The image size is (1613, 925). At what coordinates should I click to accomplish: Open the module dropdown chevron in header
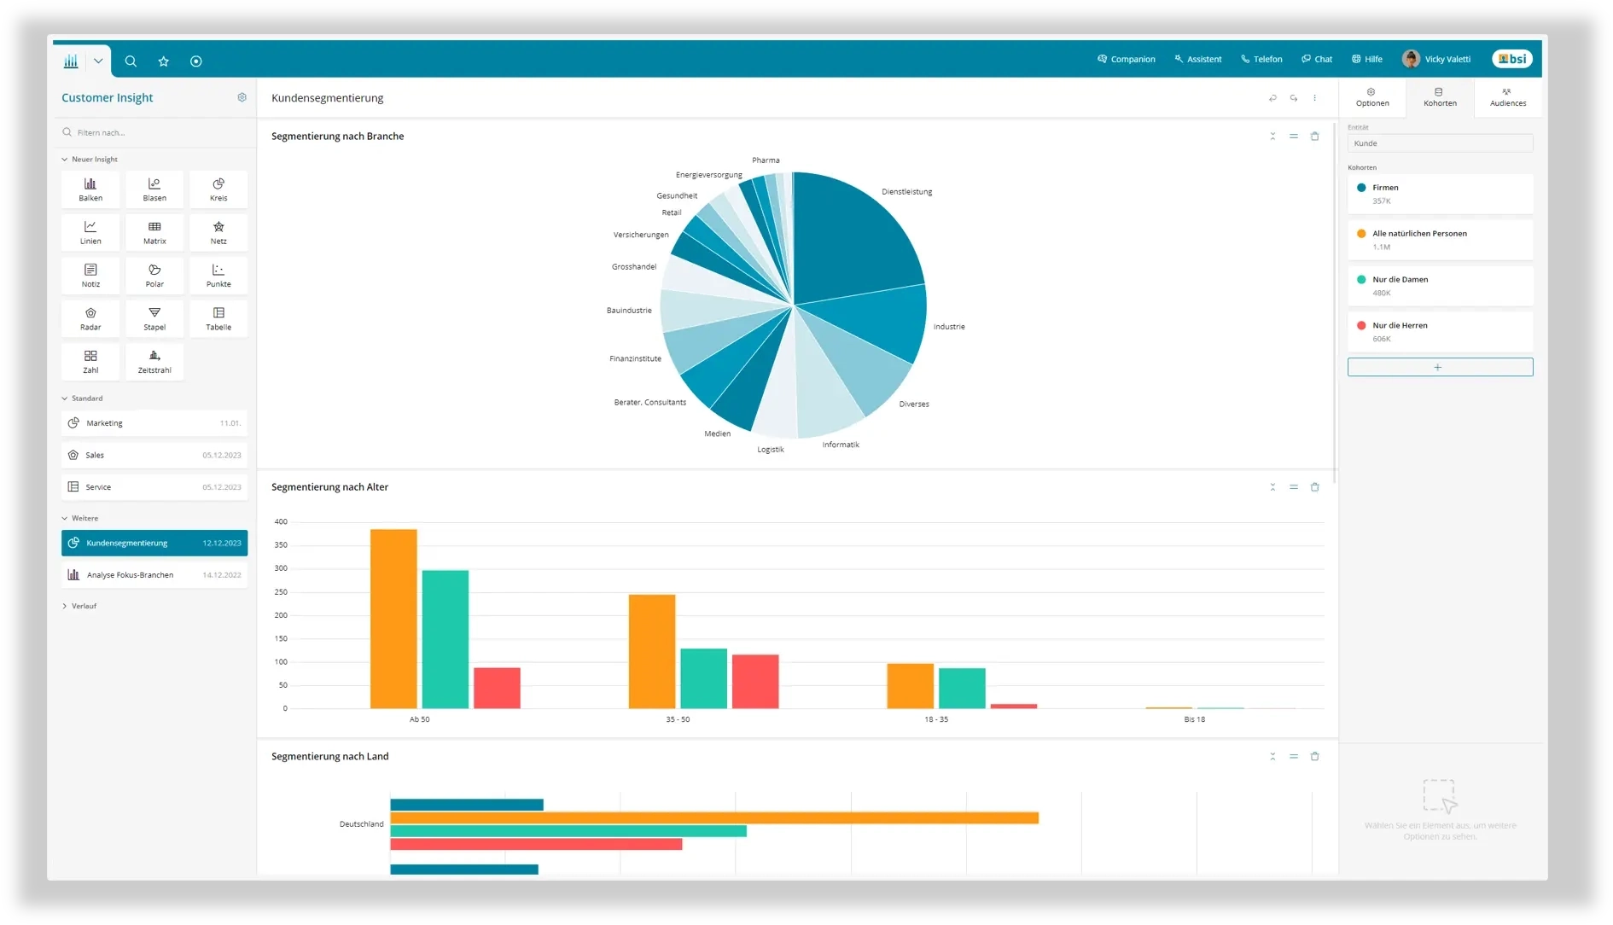(98, 61)
